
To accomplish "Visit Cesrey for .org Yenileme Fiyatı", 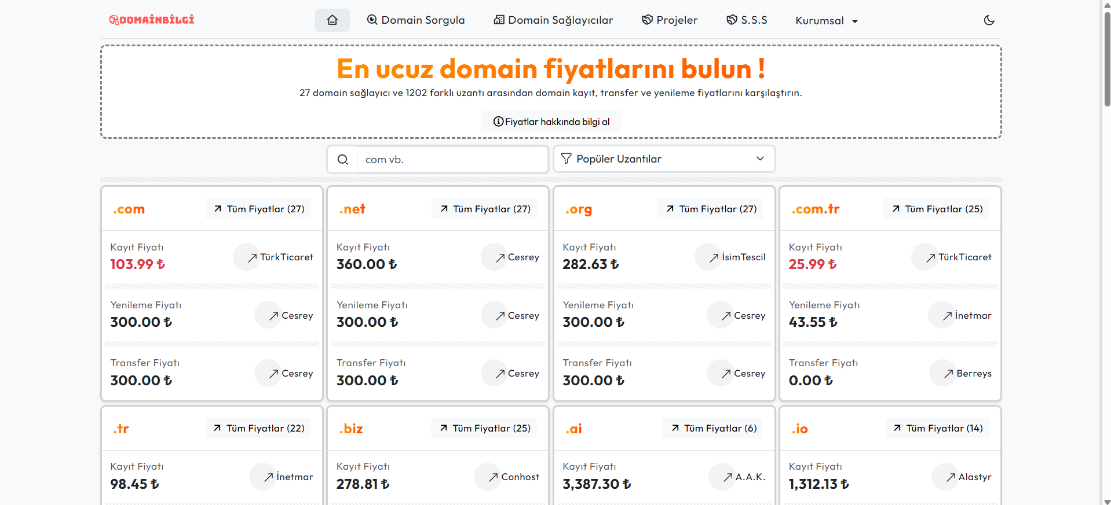I will (737, 315).
